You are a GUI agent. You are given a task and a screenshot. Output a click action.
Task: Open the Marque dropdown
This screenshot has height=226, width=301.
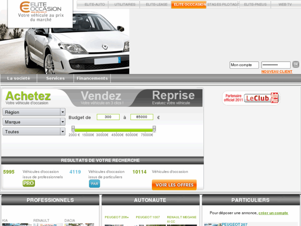34,122
